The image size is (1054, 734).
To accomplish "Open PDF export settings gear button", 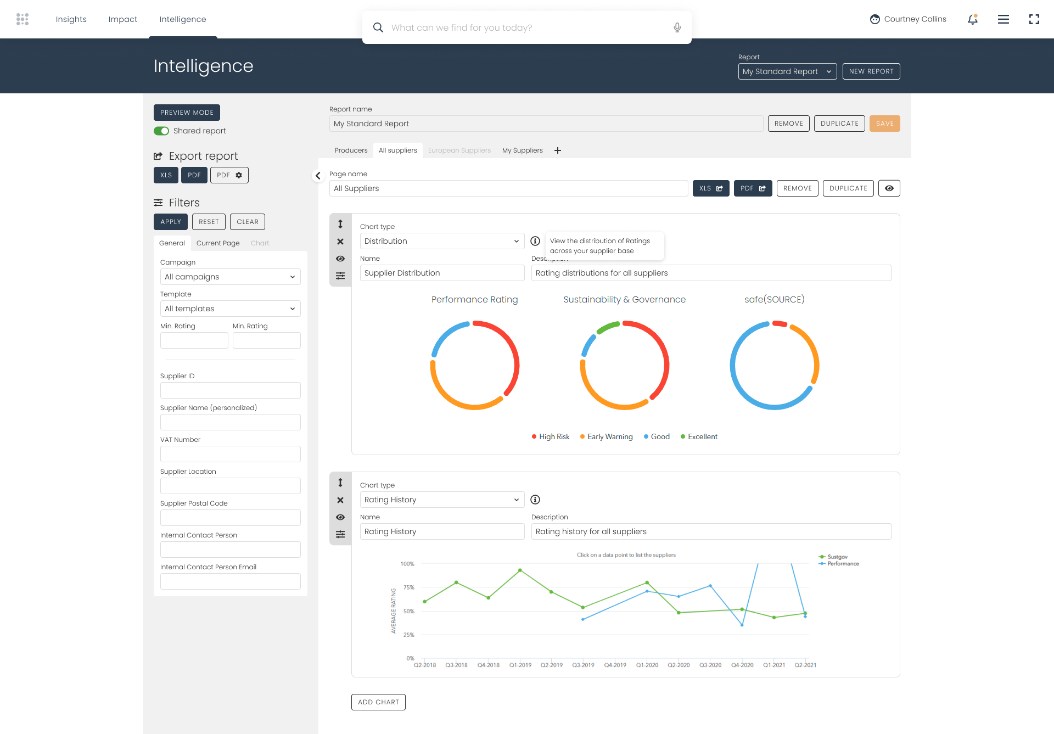I will pyautogui.click(x=229, y=175).
